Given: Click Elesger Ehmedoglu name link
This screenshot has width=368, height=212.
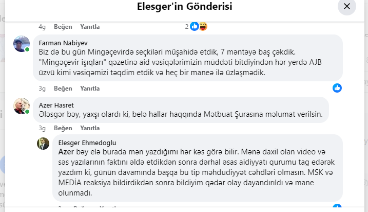Looking at the screenshot, I should click(87, 143).
